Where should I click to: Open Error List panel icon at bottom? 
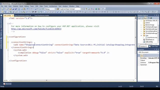(x=4, y=84)
